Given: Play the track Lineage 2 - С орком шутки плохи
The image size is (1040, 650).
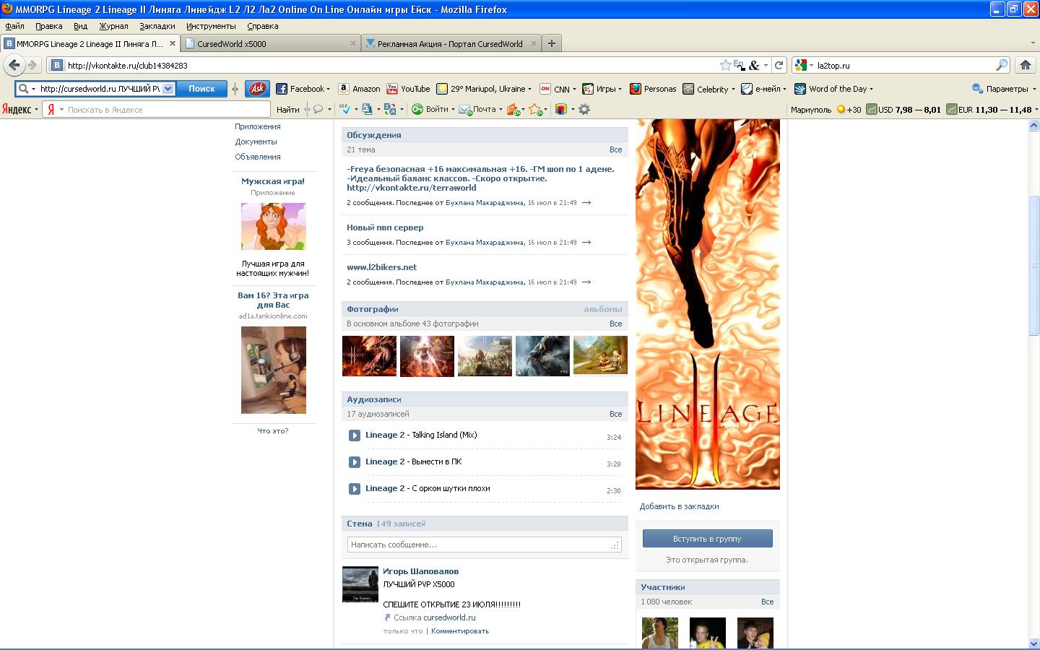Looking at the screenshot, I should pos(354,489).
